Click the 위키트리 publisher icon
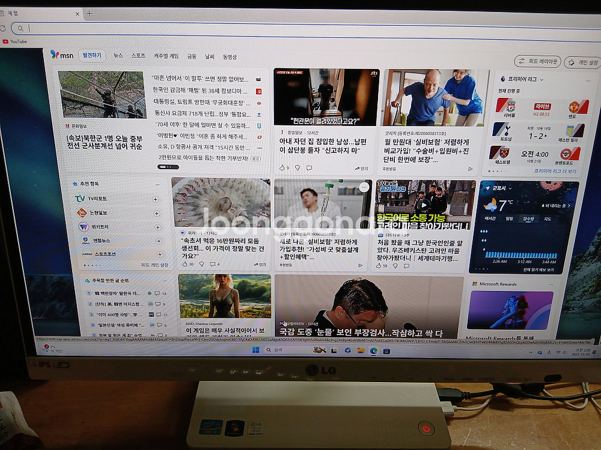Viewport: 601px width, 450px height. (x=83, y=227)
